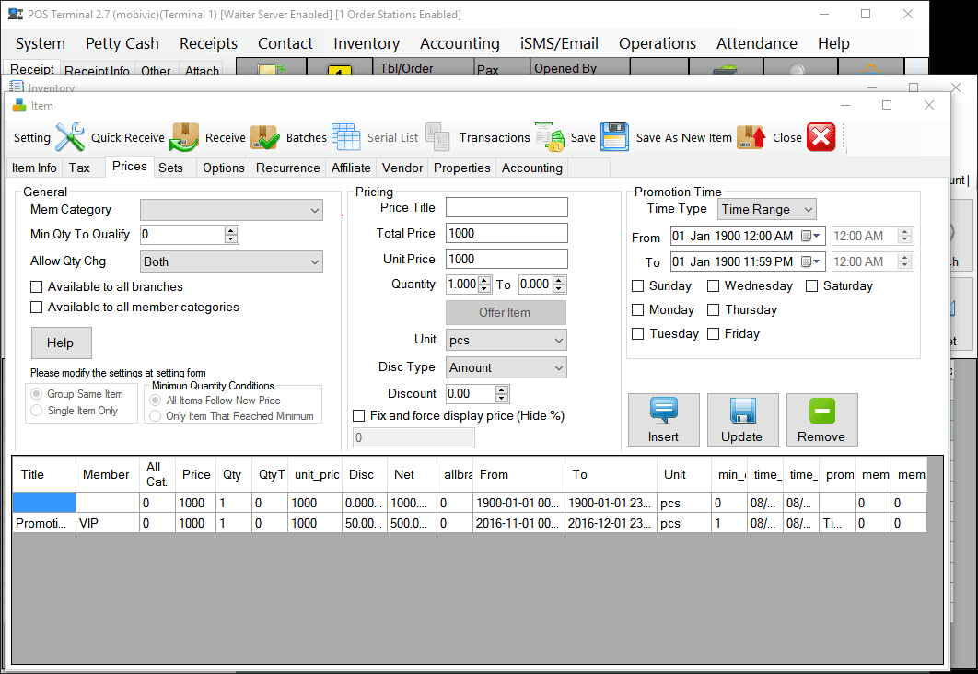Click the Quick Receive box icon
Viewport: 978px width, 674px height.
pos(184,137)
